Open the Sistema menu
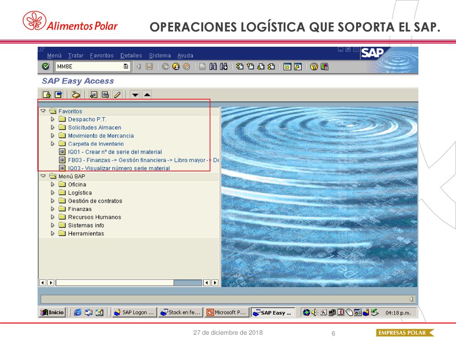This screenshot has height=342, width=456. pyautogui.click(x=160, y=56)
